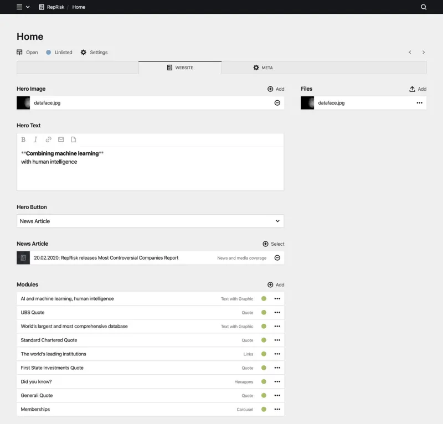Click the dataface.jpg thumbnail in Files

[307, 103]
